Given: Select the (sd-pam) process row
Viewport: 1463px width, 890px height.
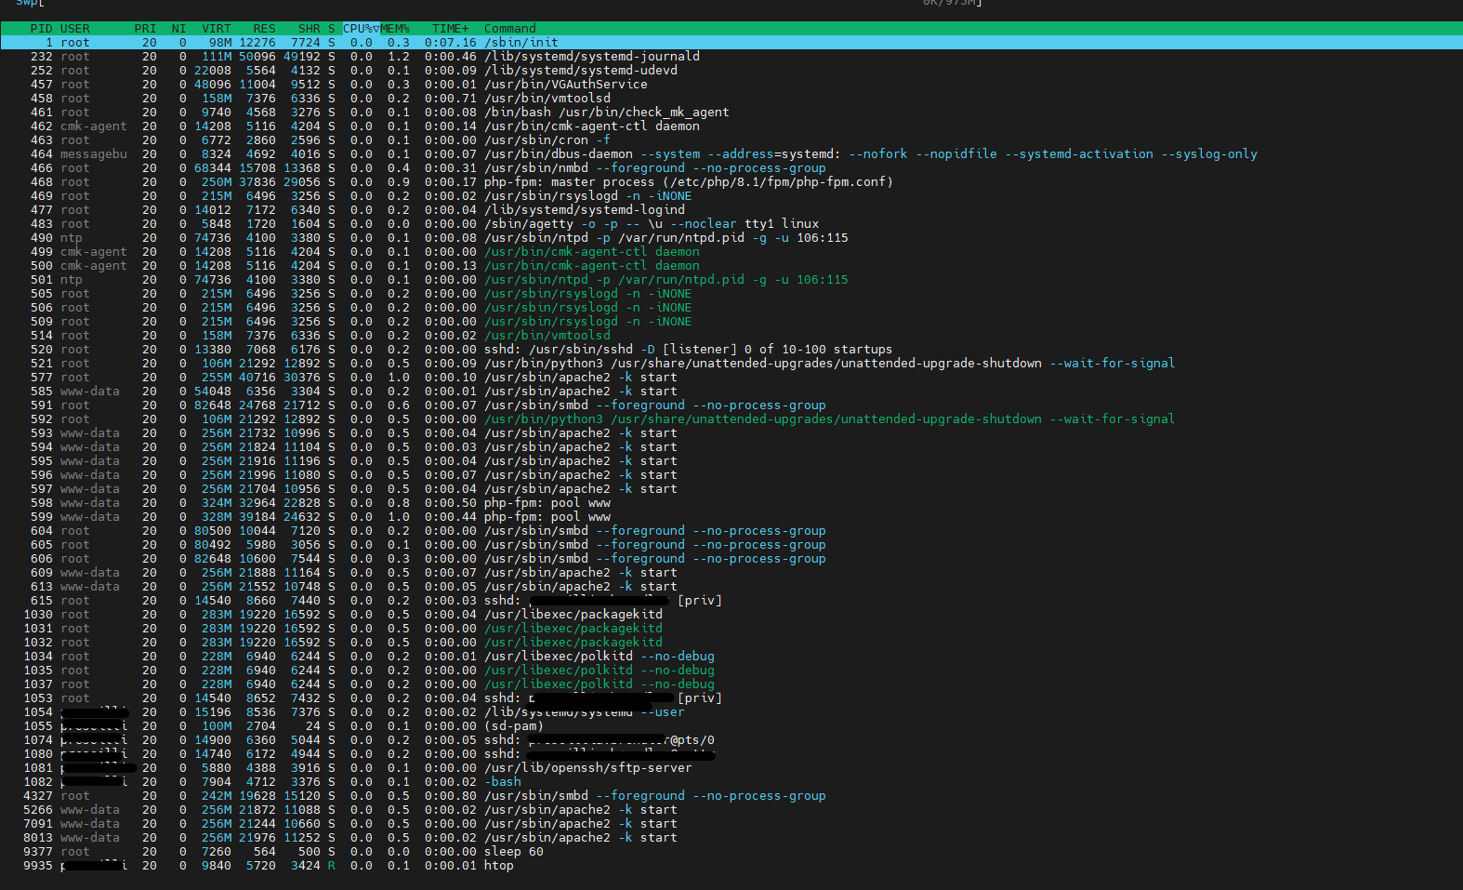Looking at the screenshot, I should [x=731, y=726].
